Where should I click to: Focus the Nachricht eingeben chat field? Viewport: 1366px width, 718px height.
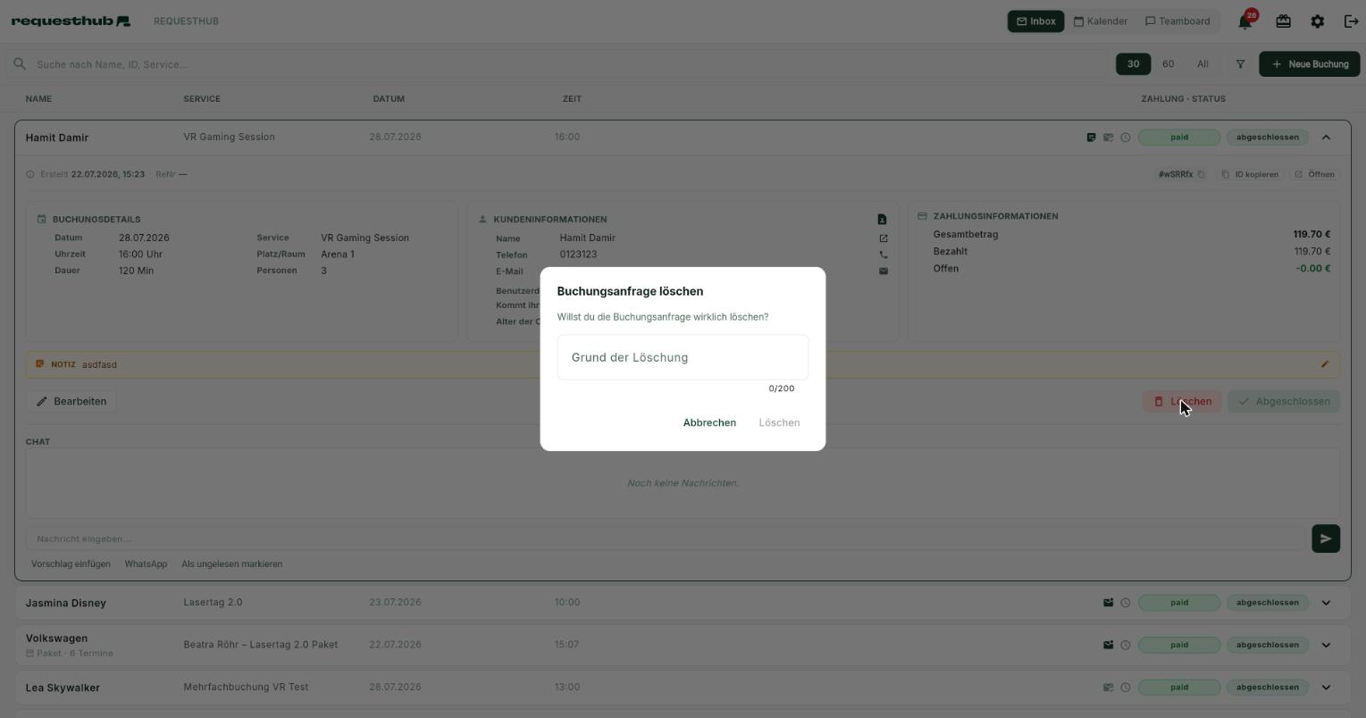666,538
